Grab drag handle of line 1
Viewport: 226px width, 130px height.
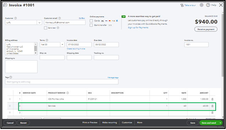pyautogui.click(x=10, y=99)
